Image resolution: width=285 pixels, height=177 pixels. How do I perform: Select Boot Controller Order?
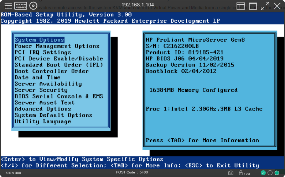pyautogui.click(x=52, y=71)
